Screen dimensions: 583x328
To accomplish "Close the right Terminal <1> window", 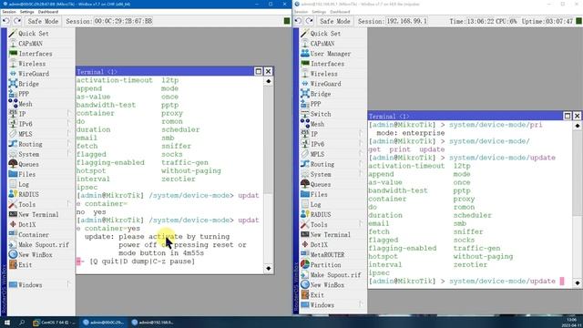I will pos(577,116).
